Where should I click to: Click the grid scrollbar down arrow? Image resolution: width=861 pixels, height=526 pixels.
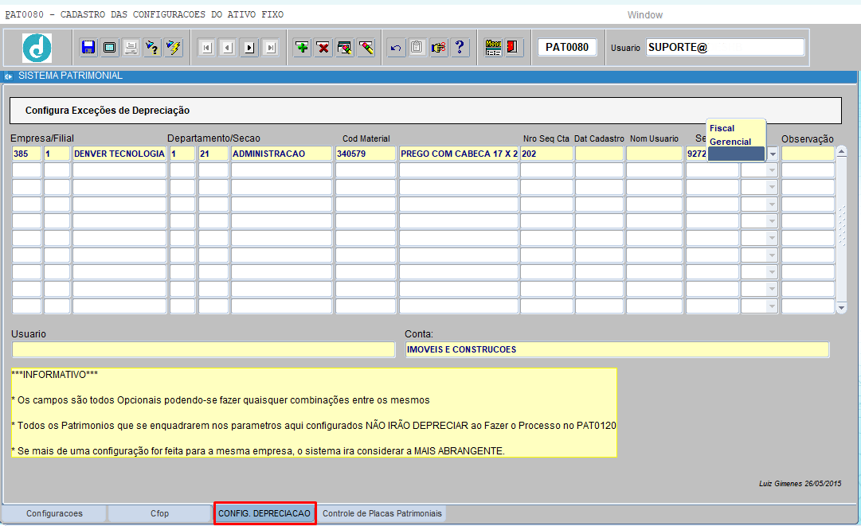pos(841,308)
